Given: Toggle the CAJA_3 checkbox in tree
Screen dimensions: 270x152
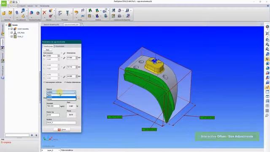Looking at the screenshot, I should coord(12,36).
